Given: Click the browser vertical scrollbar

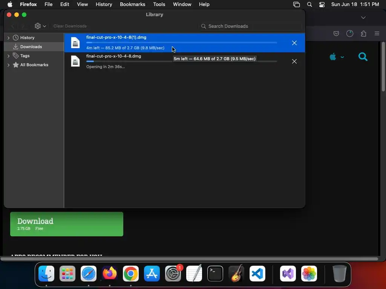Looking at the screenshot, I should click(383, 67).
